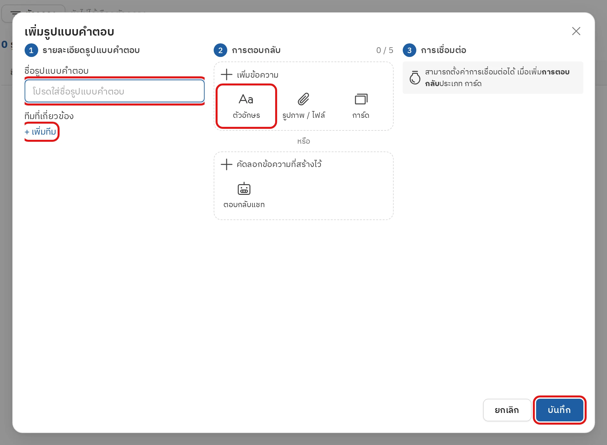
Task: Click the ทีมที่เกี่ยวข้อง label
Action: click(x=49, y=116)
